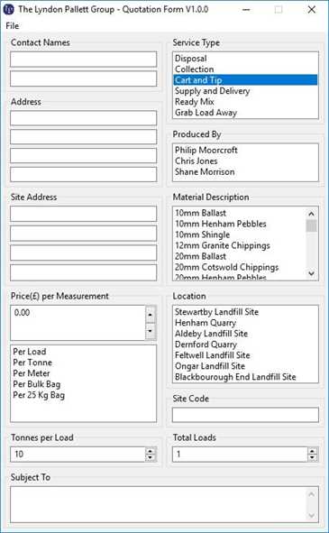The width and height of the screenshot is (329, 533).
Task: Decrease price with the down spinner arrow
Action: (151, 331)
